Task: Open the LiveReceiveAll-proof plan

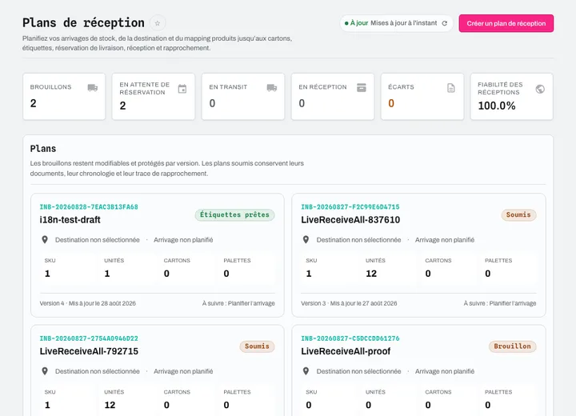Action: 346,351
